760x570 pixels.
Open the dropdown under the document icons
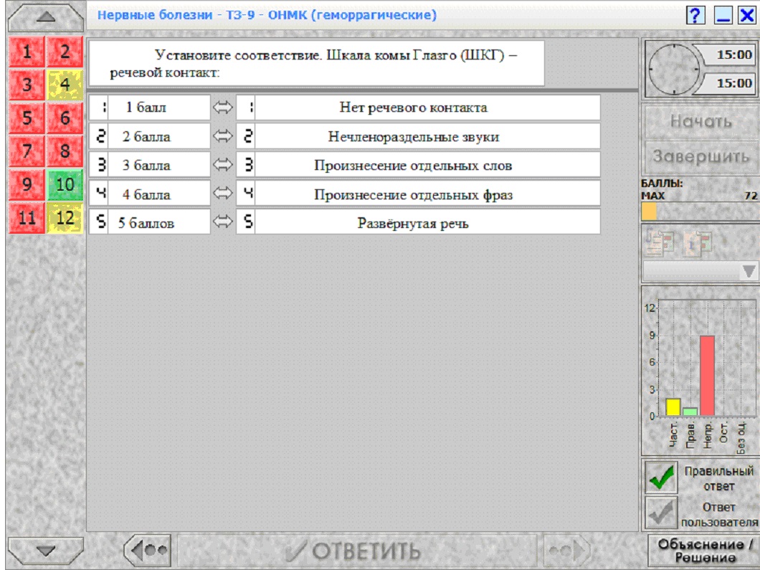pyautogui.click(x=700, y=272)
